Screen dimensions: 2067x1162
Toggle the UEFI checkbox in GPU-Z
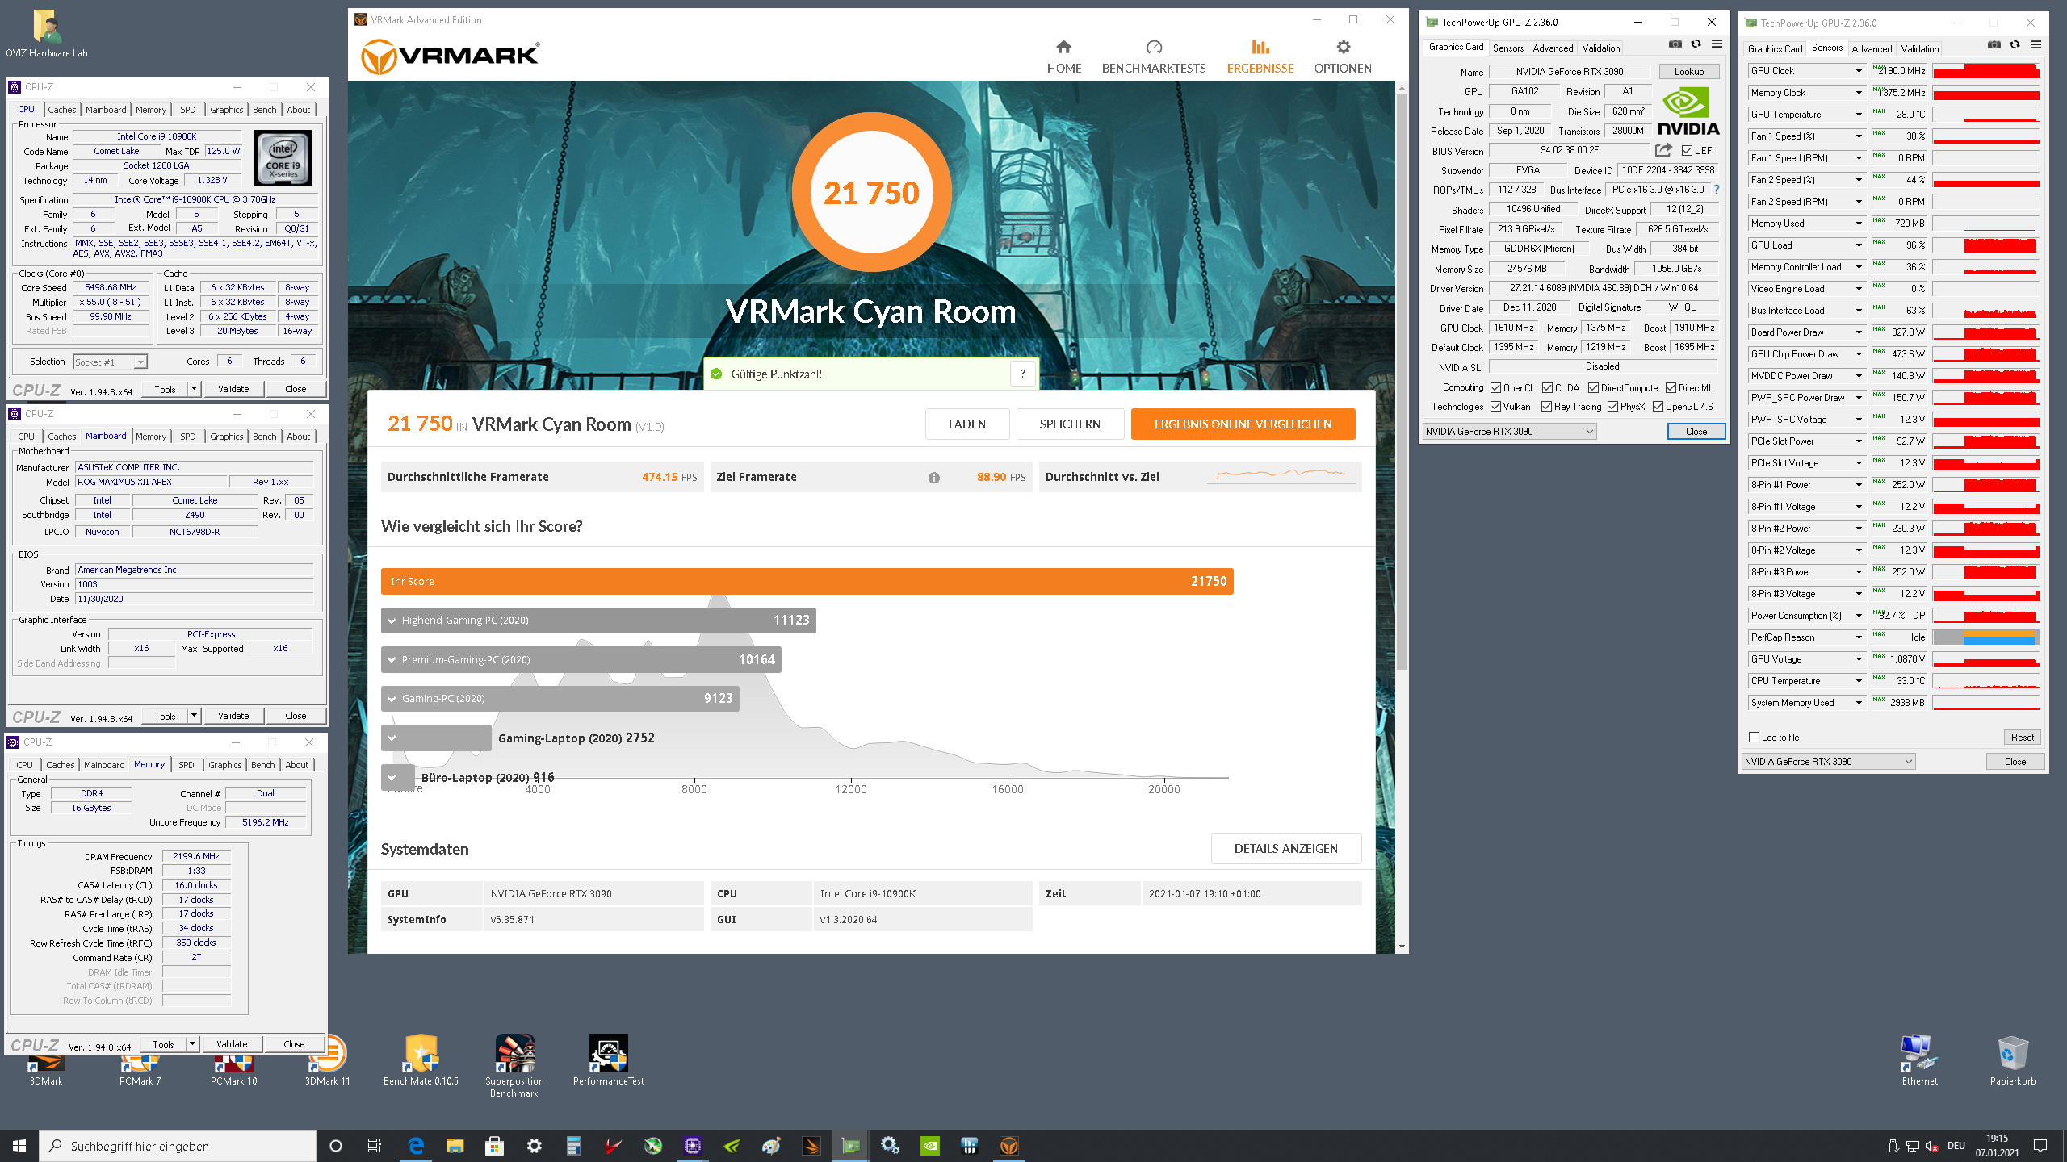click(1687, 151)
